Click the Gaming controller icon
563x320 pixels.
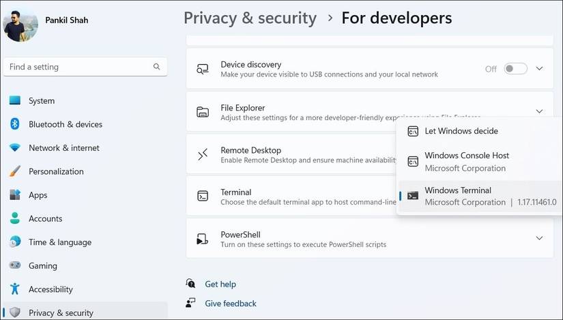coord(15,265)
